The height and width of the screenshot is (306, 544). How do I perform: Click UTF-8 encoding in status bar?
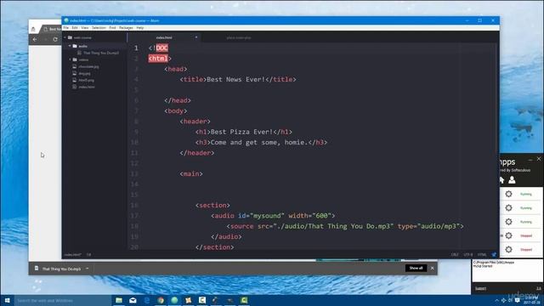468,255
